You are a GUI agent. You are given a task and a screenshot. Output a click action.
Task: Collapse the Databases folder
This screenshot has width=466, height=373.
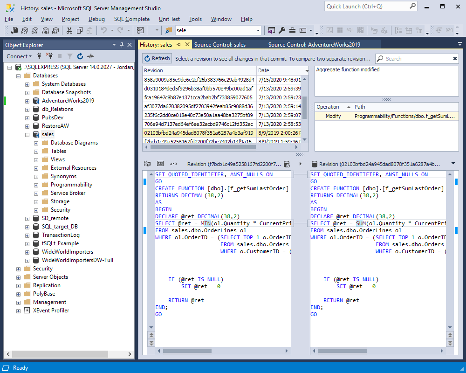19,76
